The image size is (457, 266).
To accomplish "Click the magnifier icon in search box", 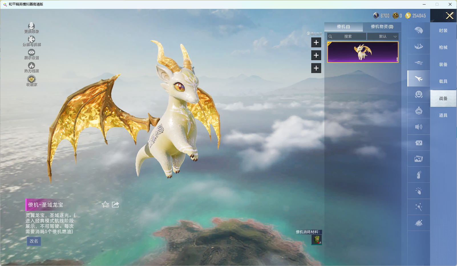I will [x=330, y=37].
